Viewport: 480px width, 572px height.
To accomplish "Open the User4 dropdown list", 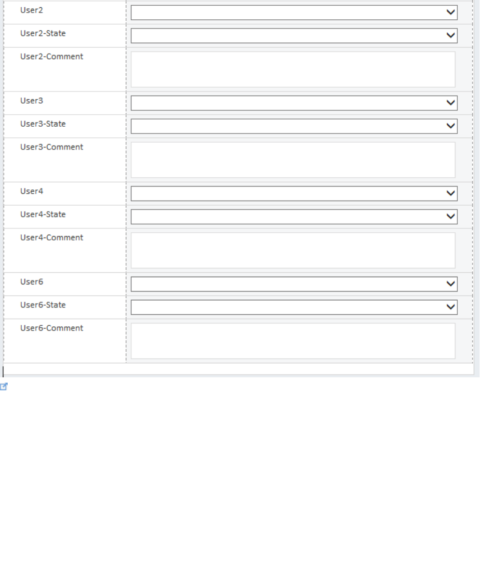I will tap(294, 193).
